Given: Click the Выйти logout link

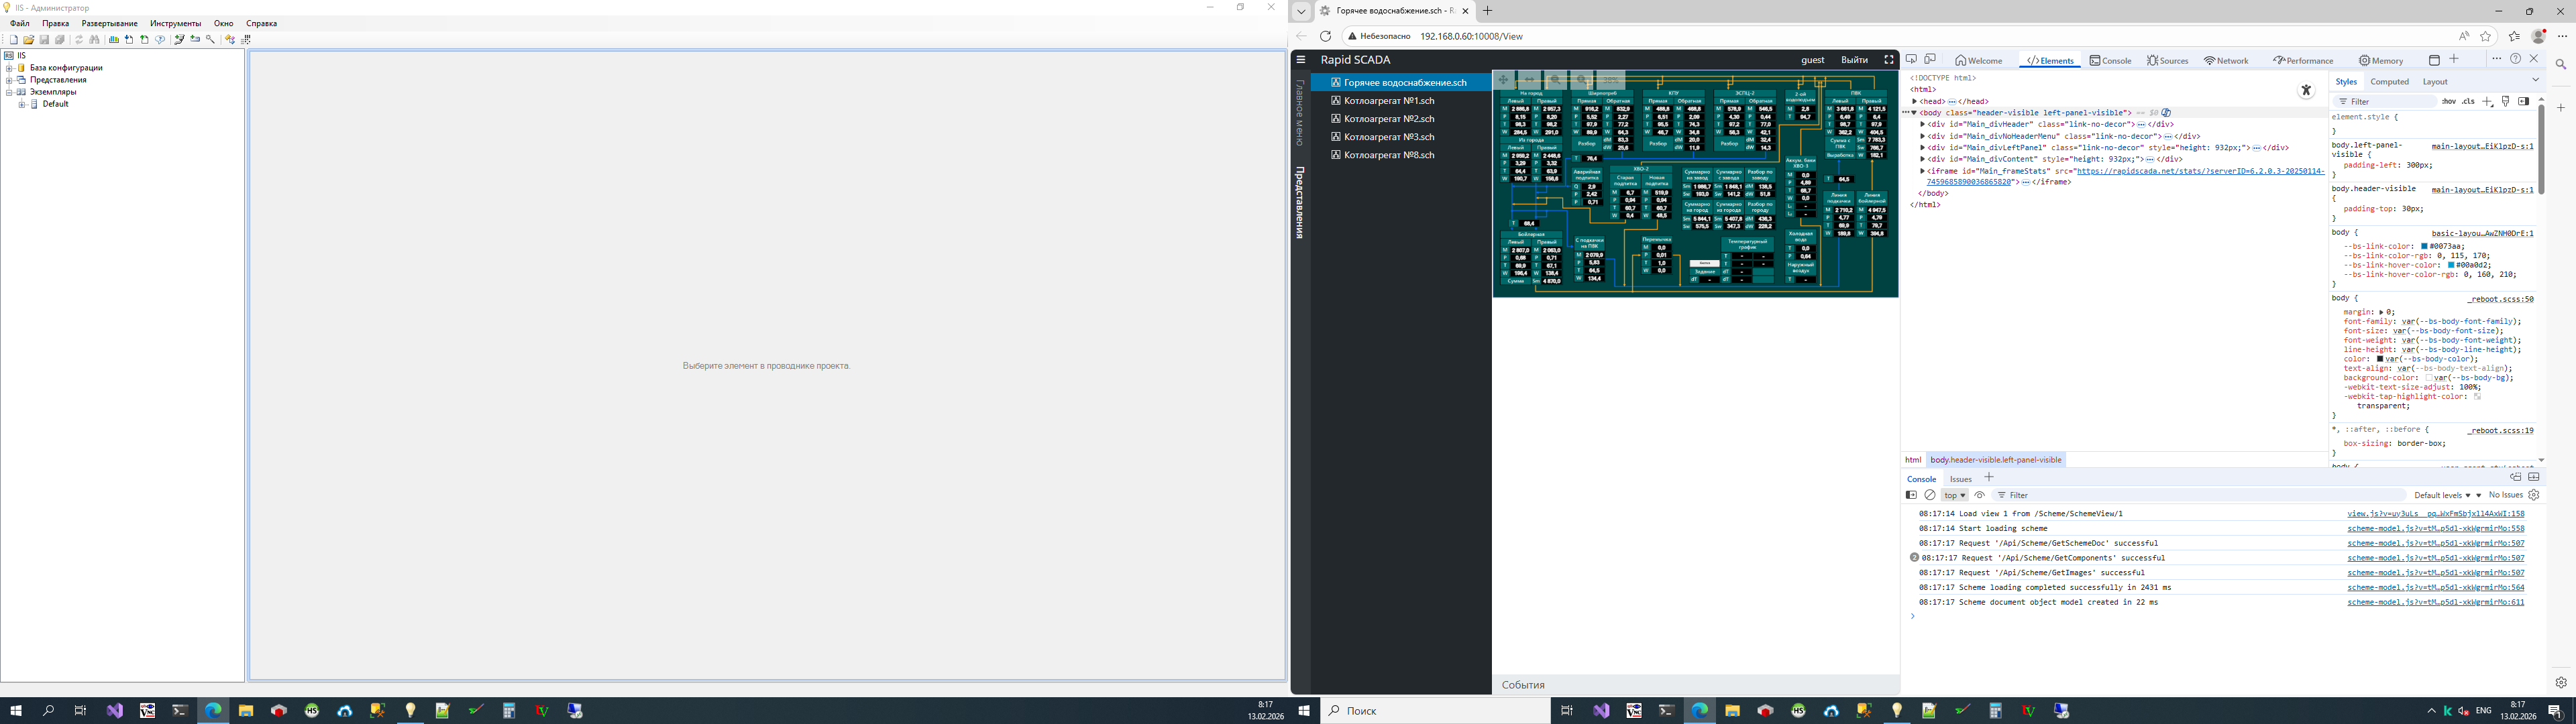Looking at the screenshot, I should [1854, 59].
